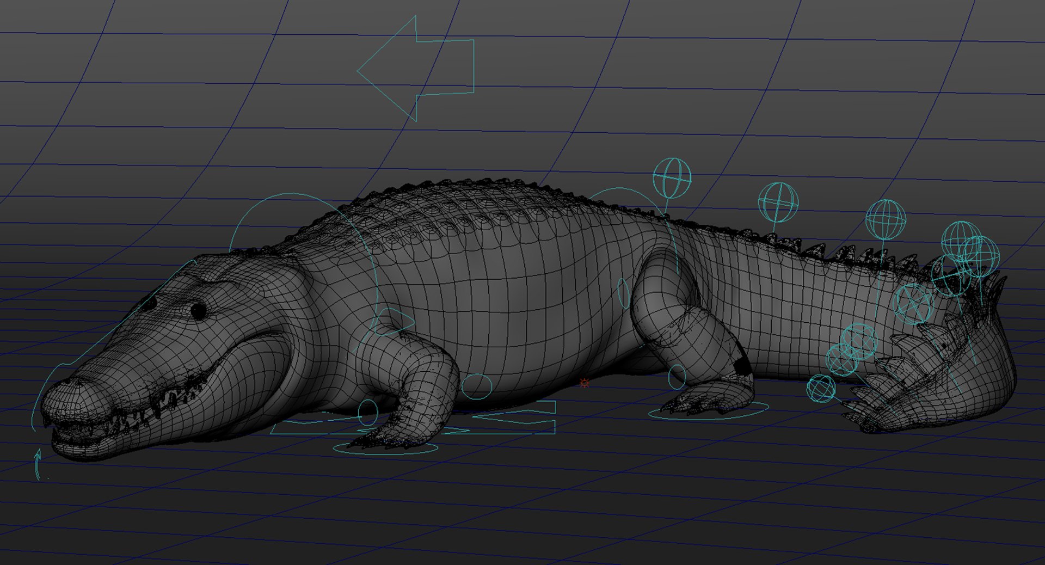Select the large arrow direction control above the crocodile

pos(416,69)
